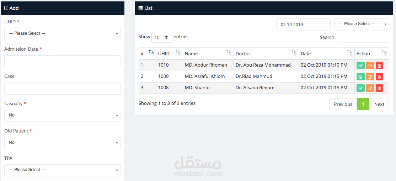Click the Admission Date input field
Viewport: 396px width, 181px height.
click(x=63, y=61)
